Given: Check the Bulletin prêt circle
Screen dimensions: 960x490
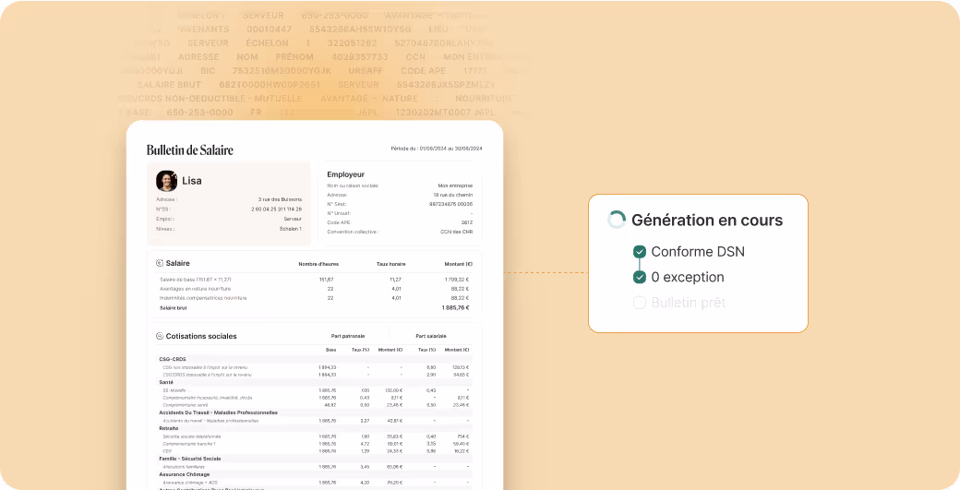Looking at the screenshot, I should (639, 303).
